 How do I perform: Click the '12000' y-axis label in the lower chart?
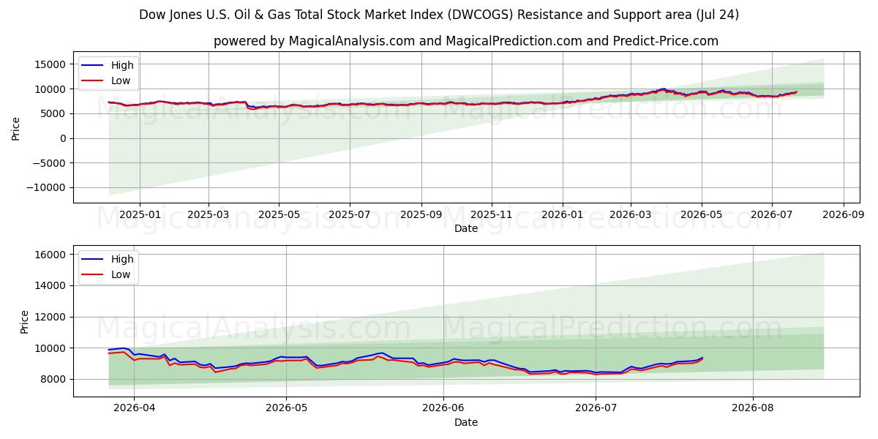point(52,317)
